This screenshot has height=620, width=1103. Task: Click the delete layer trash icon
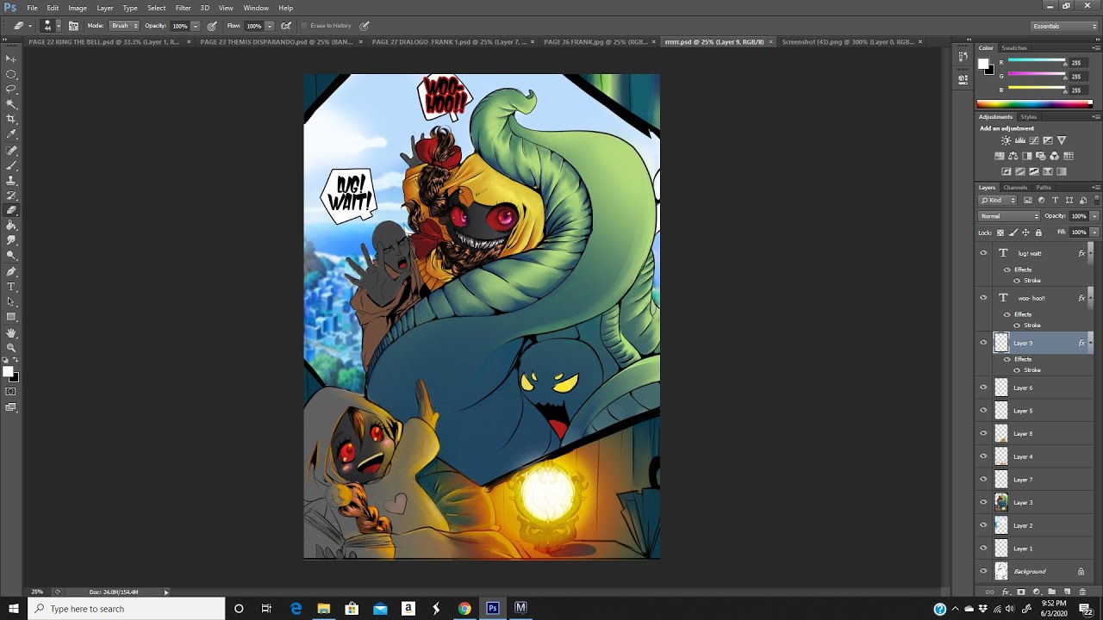tap(1082, 592)
